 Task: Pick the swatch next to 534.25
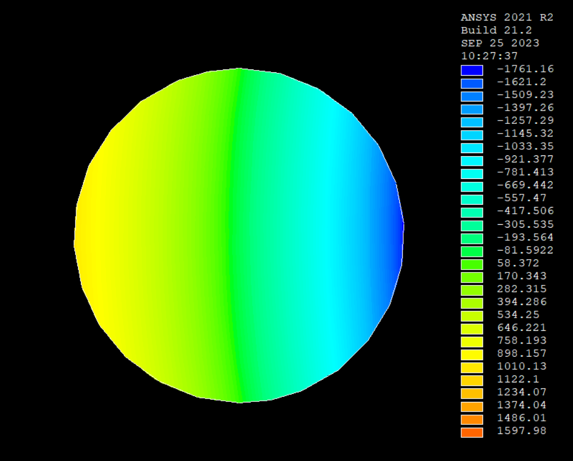(x=472, y=315)
